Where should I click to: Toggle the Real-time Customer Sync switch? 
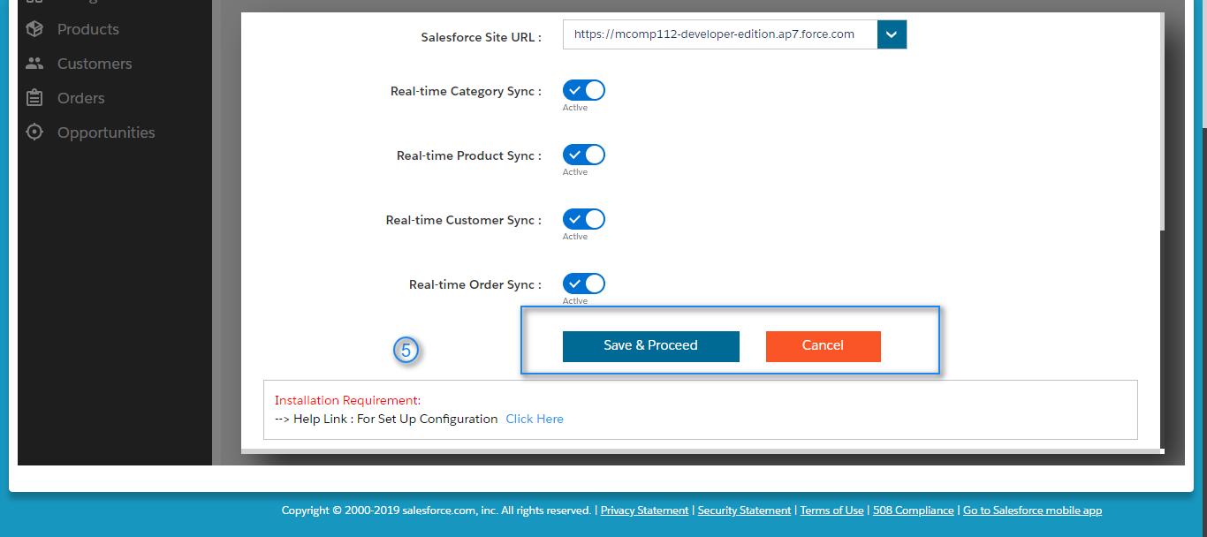[x=584, y=219]
